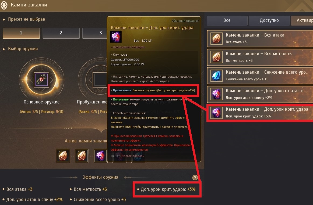313x205 pixels.
Task: Switch to preset 1
Action: [21, 33]
